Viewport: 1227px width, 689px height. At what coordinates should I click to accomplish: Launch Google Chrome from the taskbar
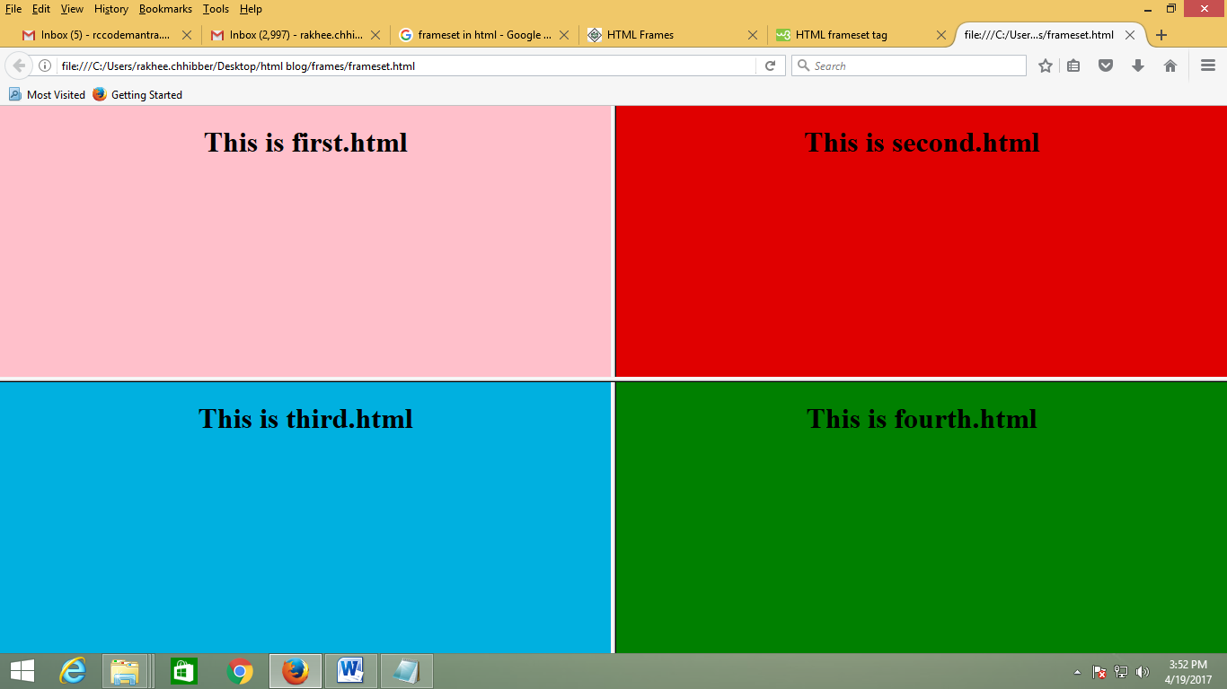coord(240,670)
